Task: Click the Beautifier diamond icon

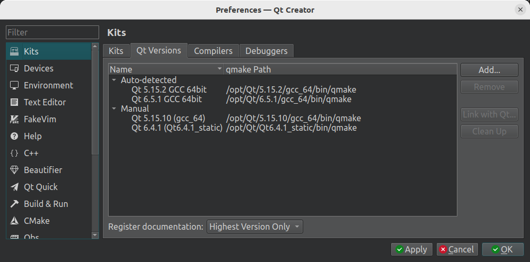Action: tap(14, 170)
